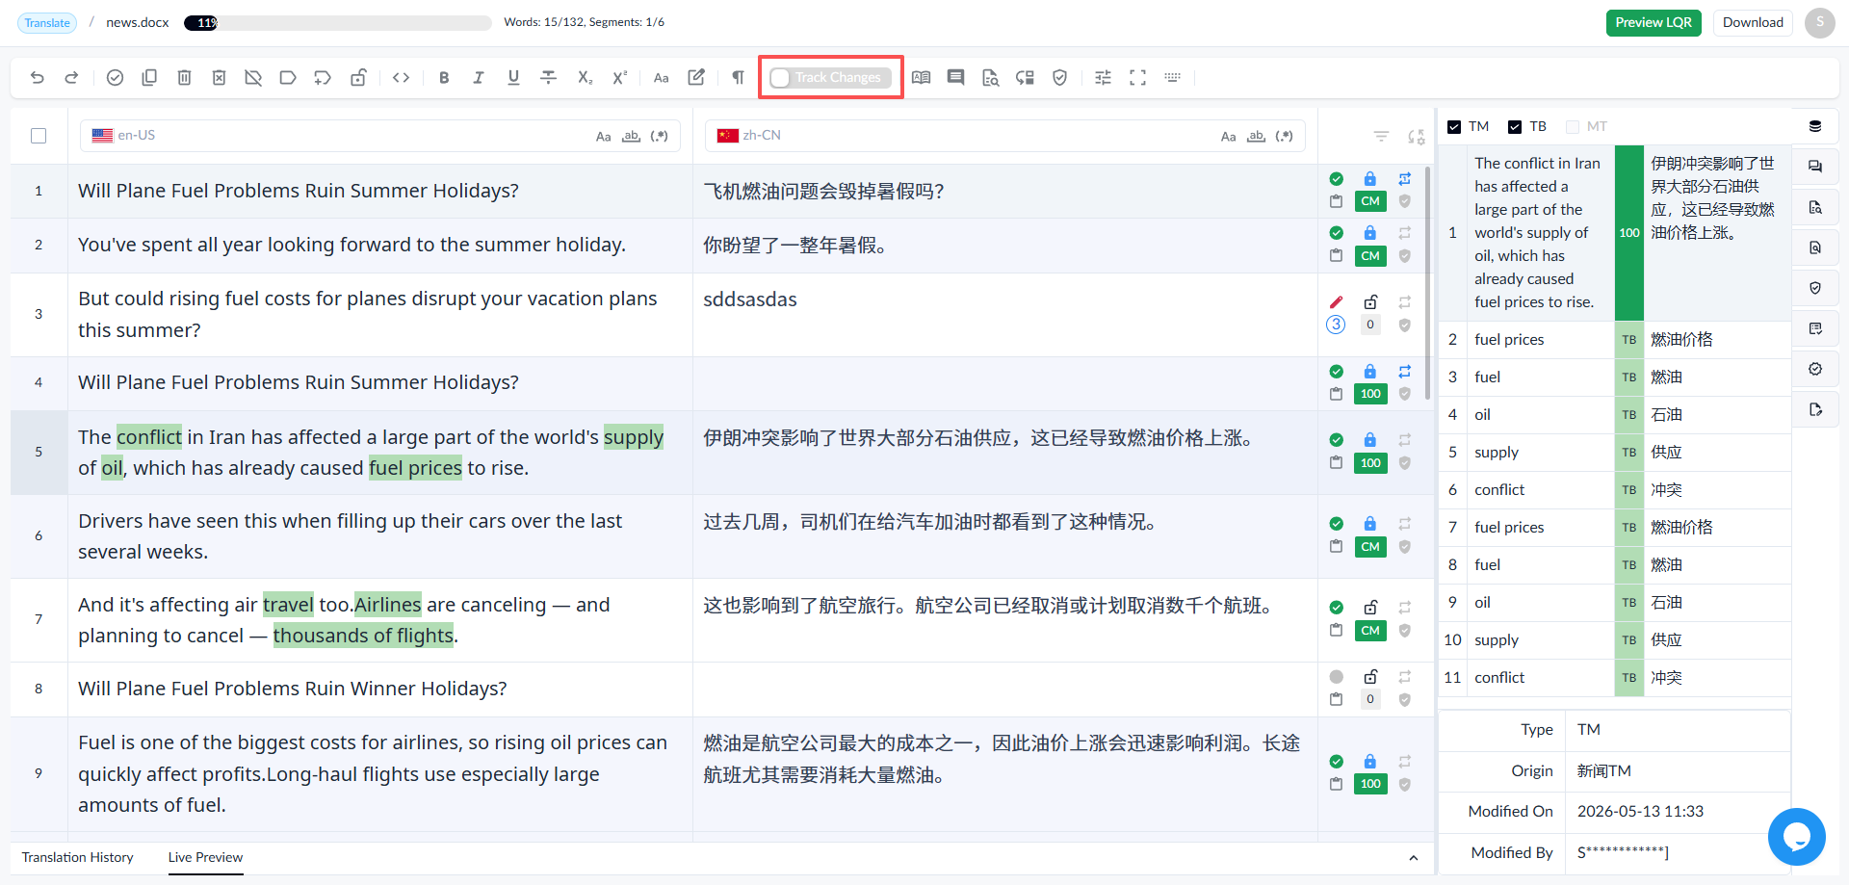
Task: Open the comment bubble icon in toolbar
Action: (955, 77)
